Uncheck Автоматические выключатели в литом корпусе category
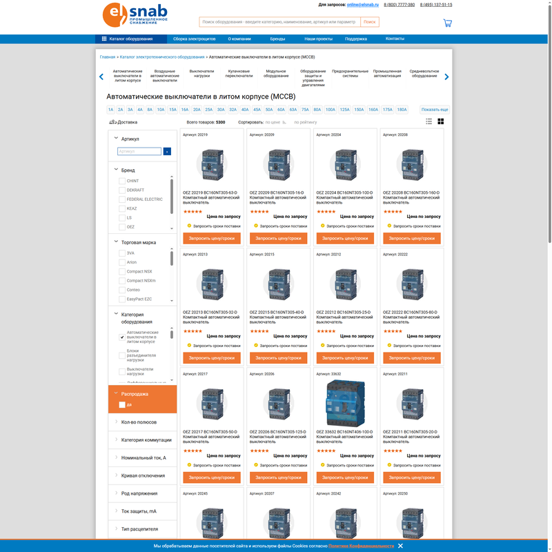 (x=122, y=337)
